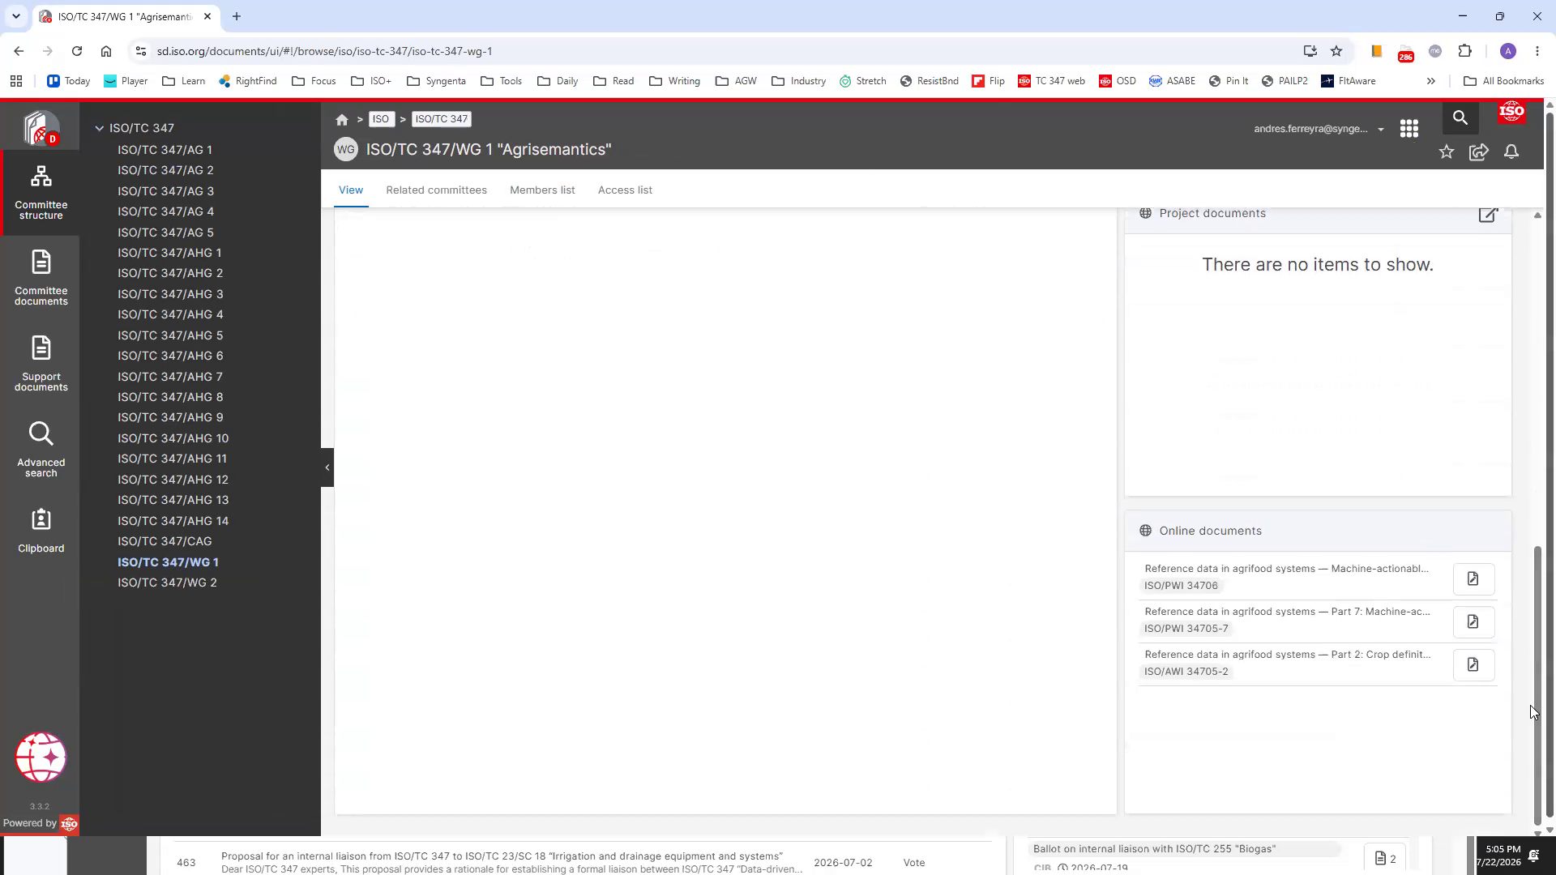Open document icon for ISO/PWI 34705-7

point(1473,621)
